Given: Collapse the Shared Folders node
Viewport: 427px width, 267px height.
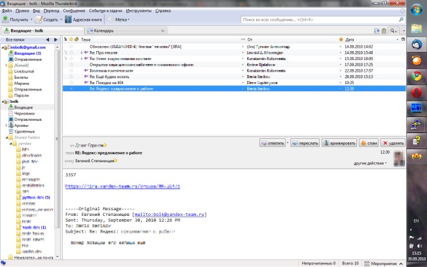Looking at the screenshot, I should [6, 138].
